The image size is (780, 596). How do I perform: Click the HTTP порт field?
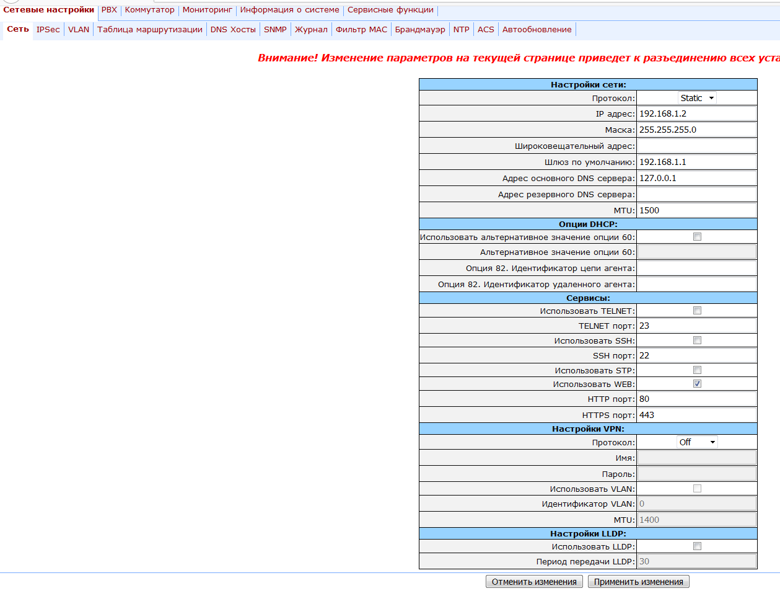click(697, 399)
